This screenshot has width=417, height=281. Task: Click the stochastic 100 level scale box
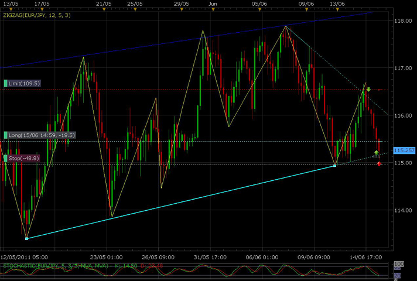[399, 264]
